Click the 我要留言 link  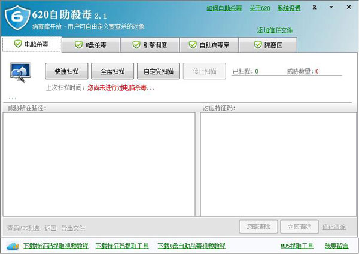(337, 246)
